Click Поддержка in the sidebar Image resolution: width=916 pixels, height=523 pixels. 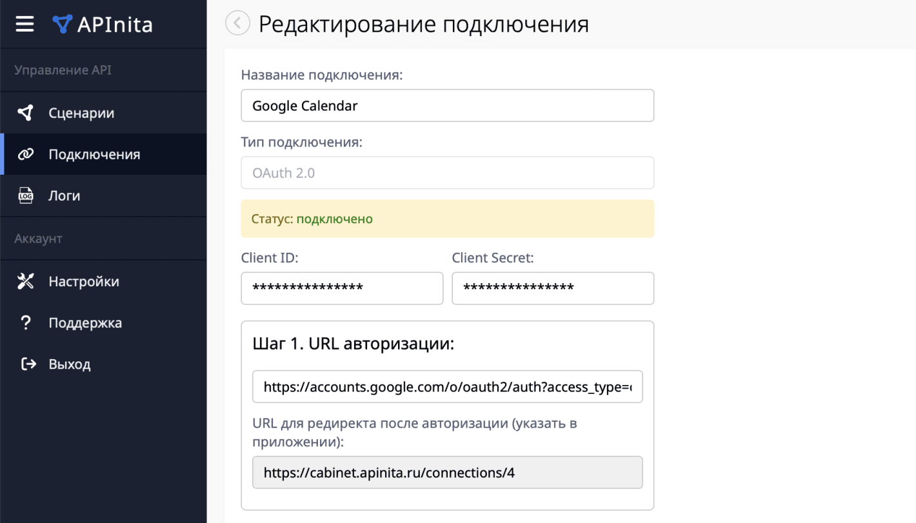pyautogui.click(x=85, y=322)
